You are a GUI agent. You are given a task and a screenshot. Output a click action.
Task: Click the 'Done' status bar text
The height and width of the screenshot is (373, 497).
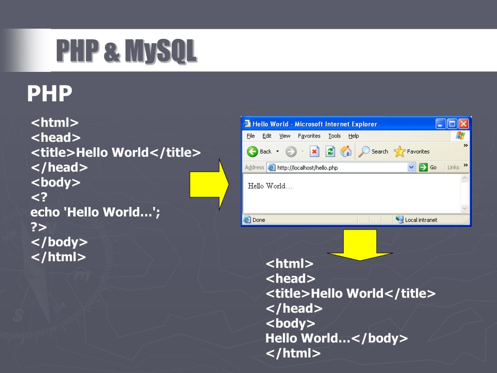(x=259, y=220)
